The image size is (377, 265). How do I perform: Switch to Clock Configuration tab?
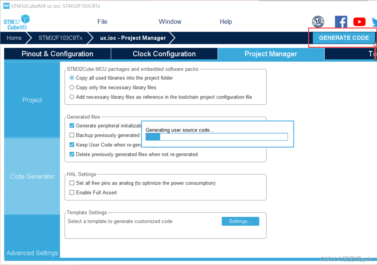[164, 54]
